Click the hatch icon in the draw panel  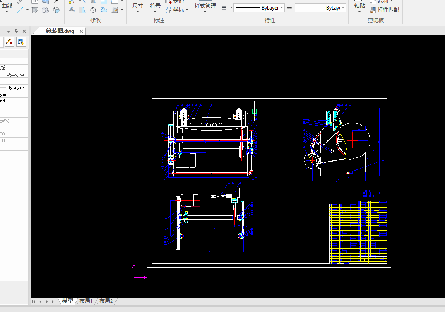click(35, 10)
